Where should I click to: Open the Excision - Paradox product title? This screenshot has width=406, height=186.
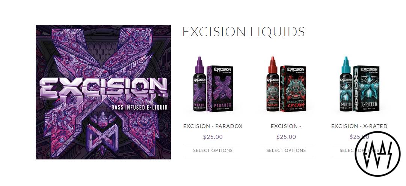click(x=213, y=126)
